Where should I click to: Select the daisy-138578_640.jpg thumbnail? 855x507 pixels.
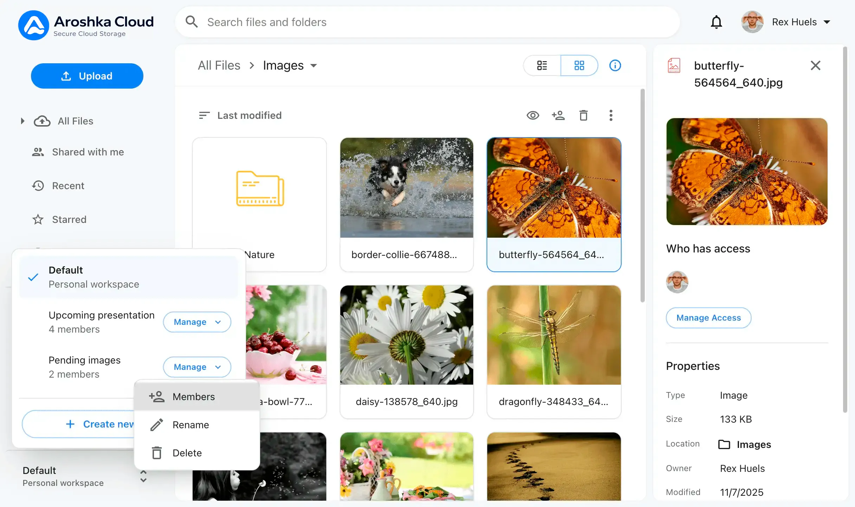tap(407, 335)
